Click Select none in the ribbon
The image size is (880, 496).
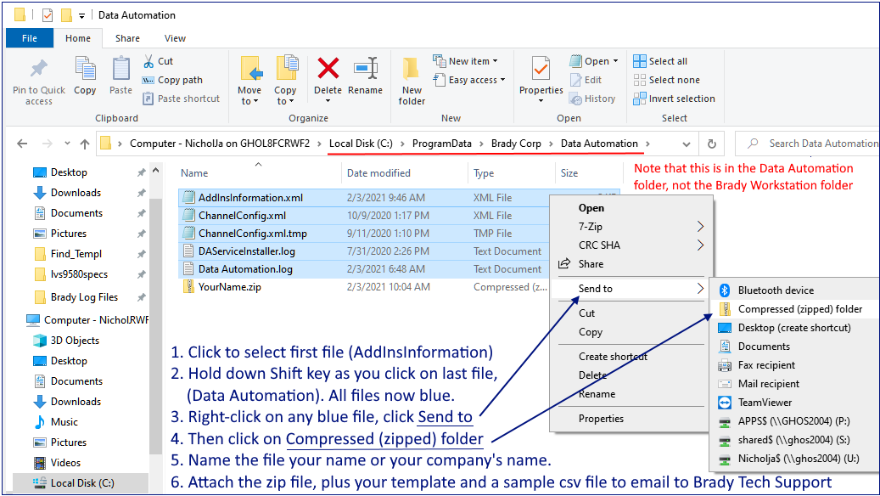pyautogui.click(x=667, y=80)
